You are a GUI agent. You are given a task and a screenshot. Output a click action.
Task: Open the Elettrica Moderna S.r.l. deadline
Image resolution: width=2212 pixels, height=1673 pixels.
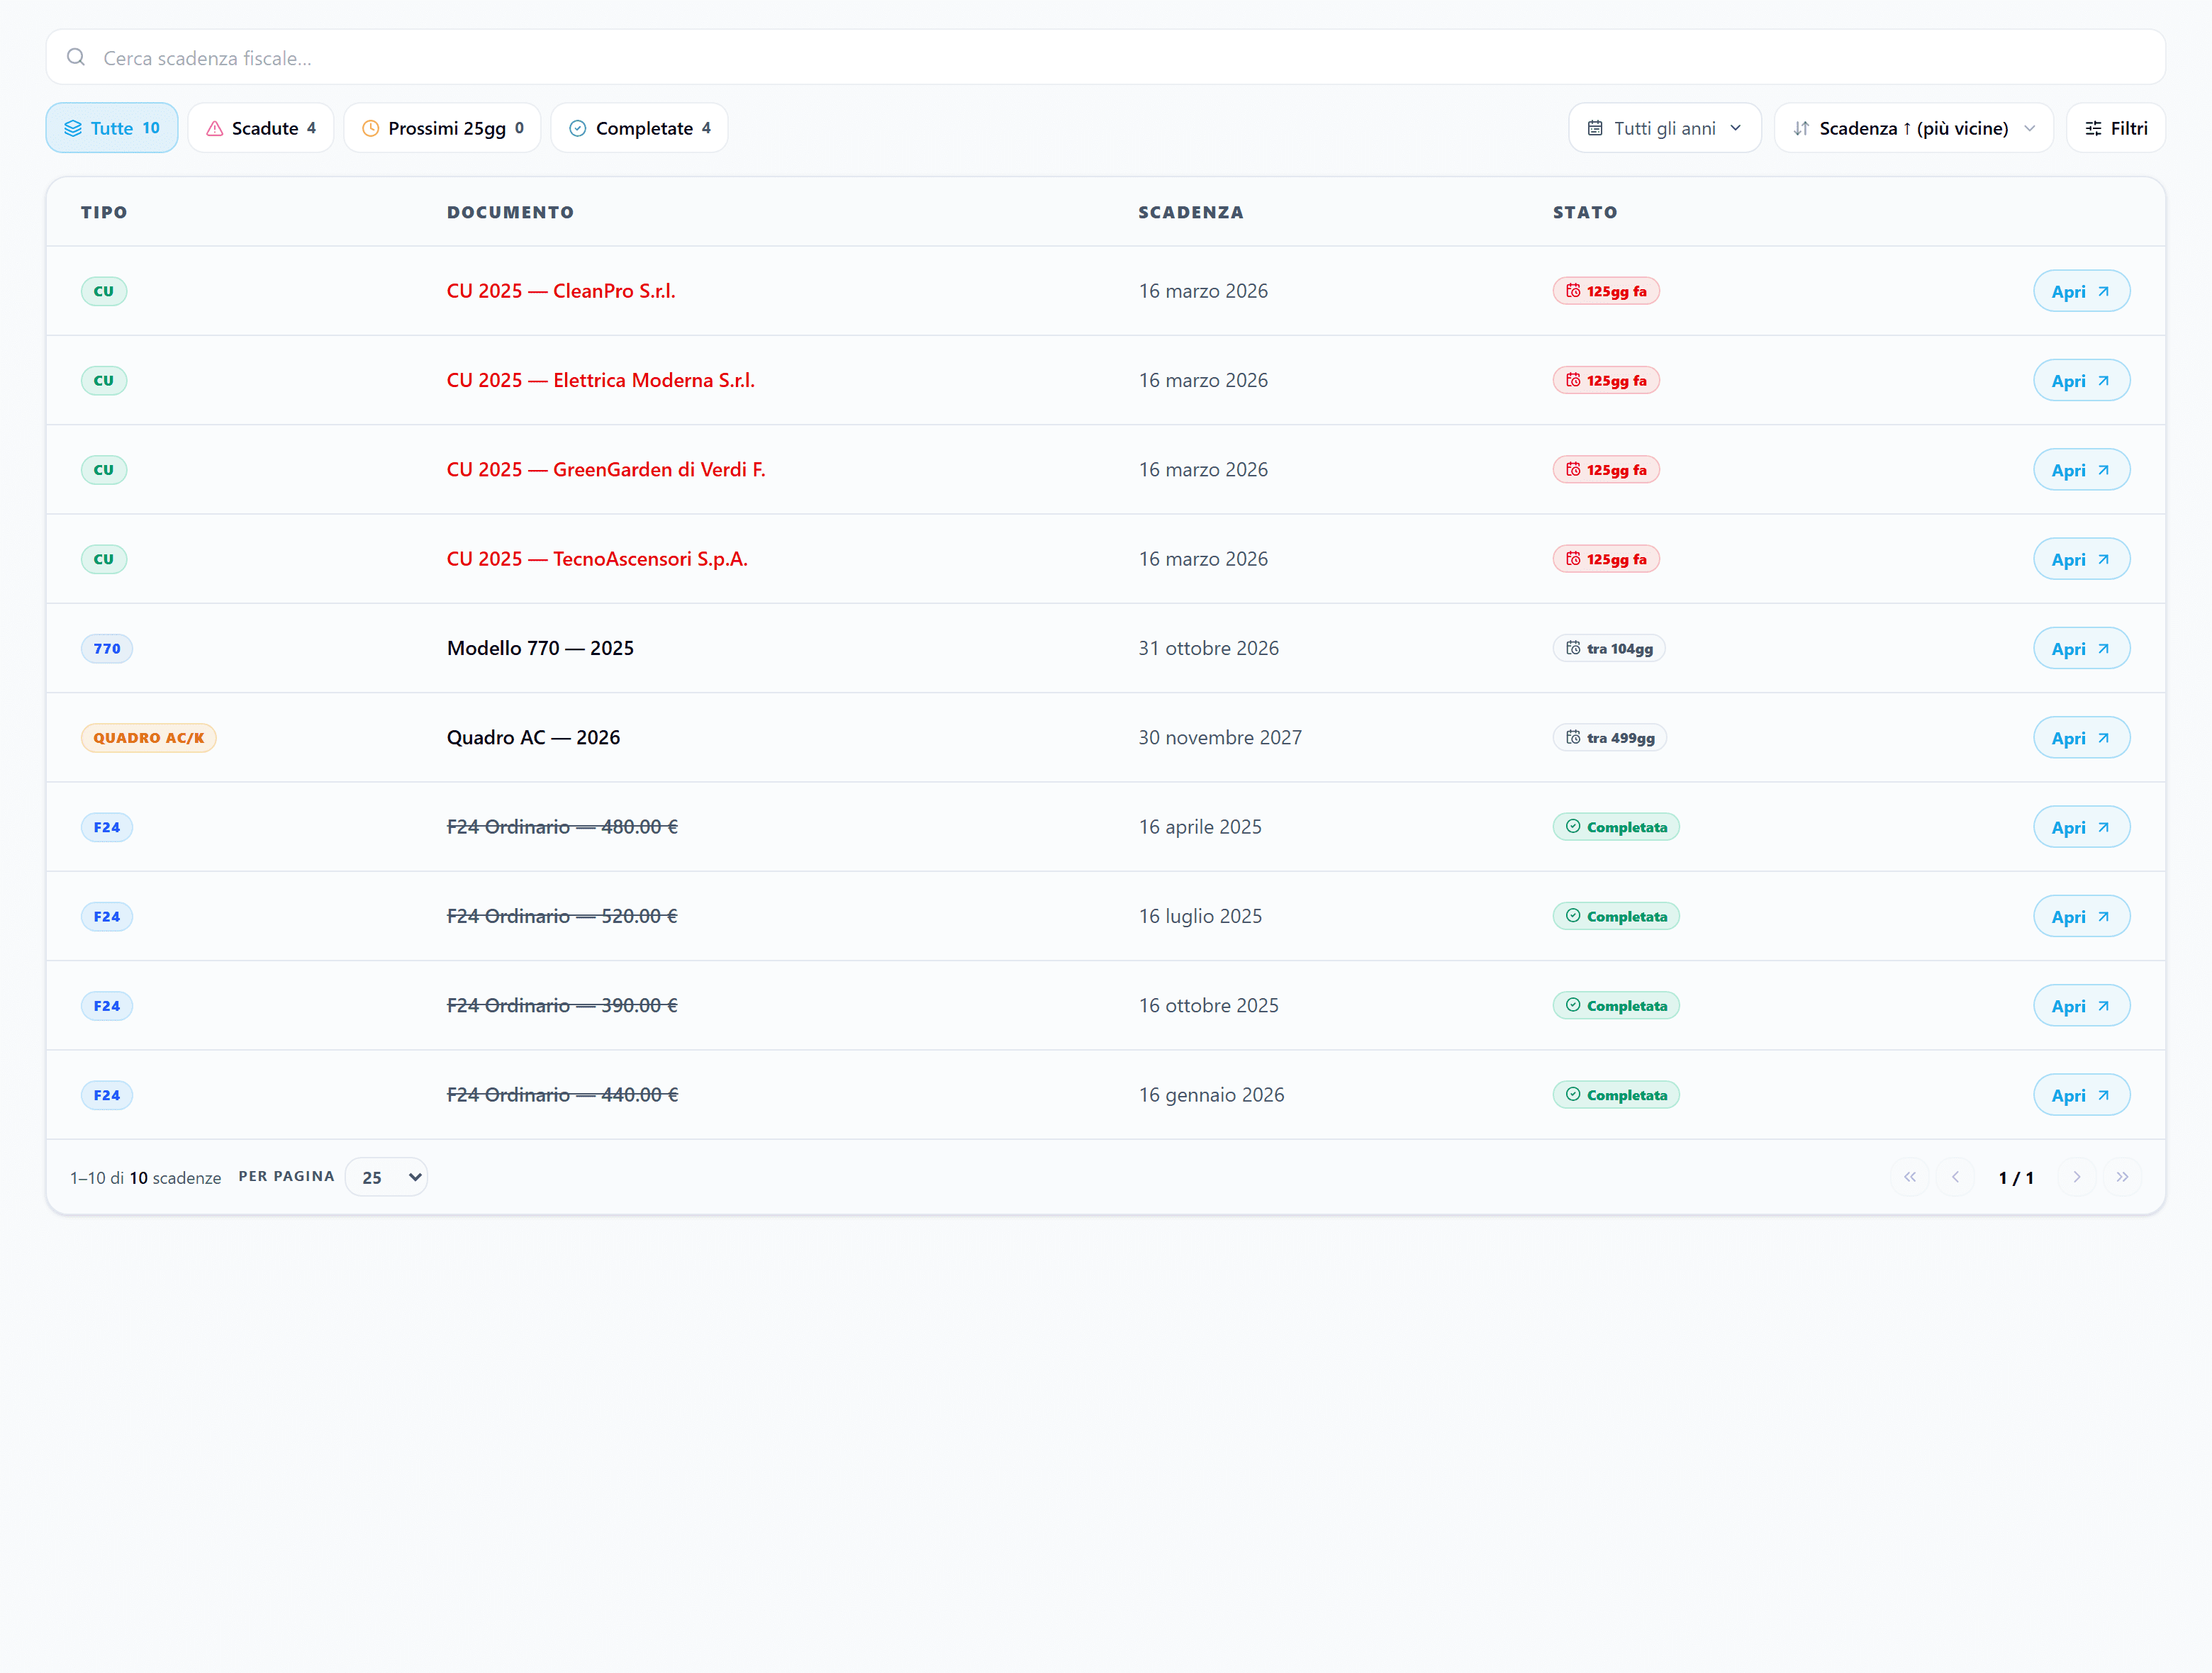coord(2081,380)
